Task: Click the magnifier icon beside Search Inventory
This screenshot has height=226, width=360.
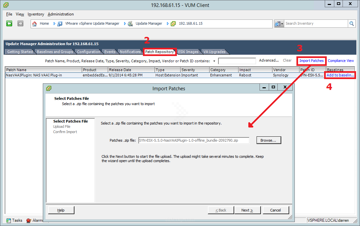Action: click(x=352, y=23)
